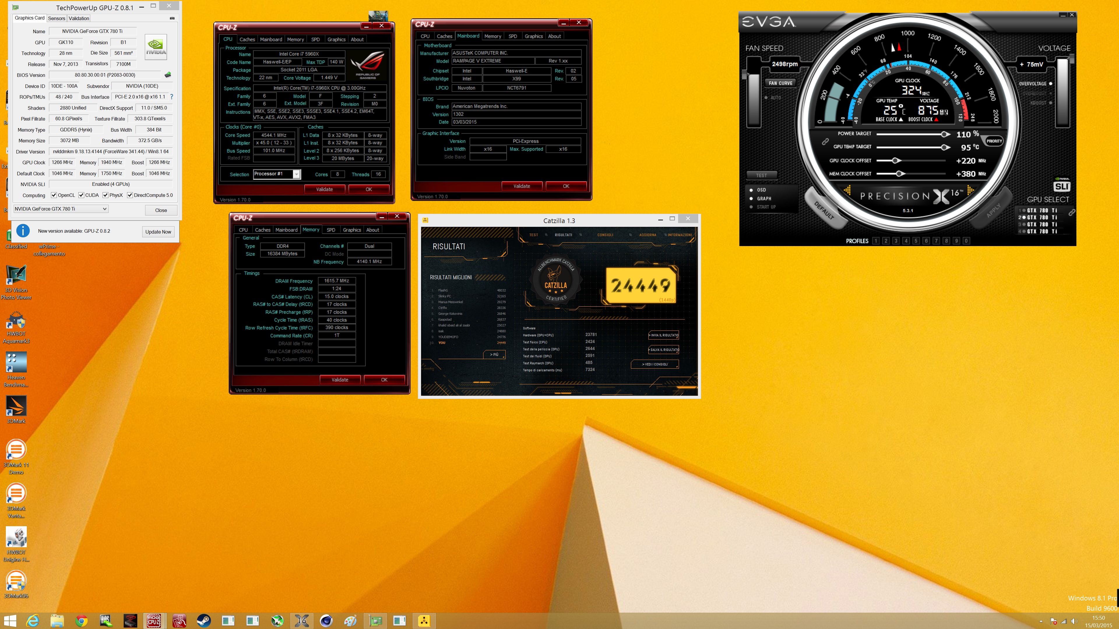The height and width of the screenshot is (629, 1119).
Task: Click the FAN CURVE button
Action: (x=780, y=83)
